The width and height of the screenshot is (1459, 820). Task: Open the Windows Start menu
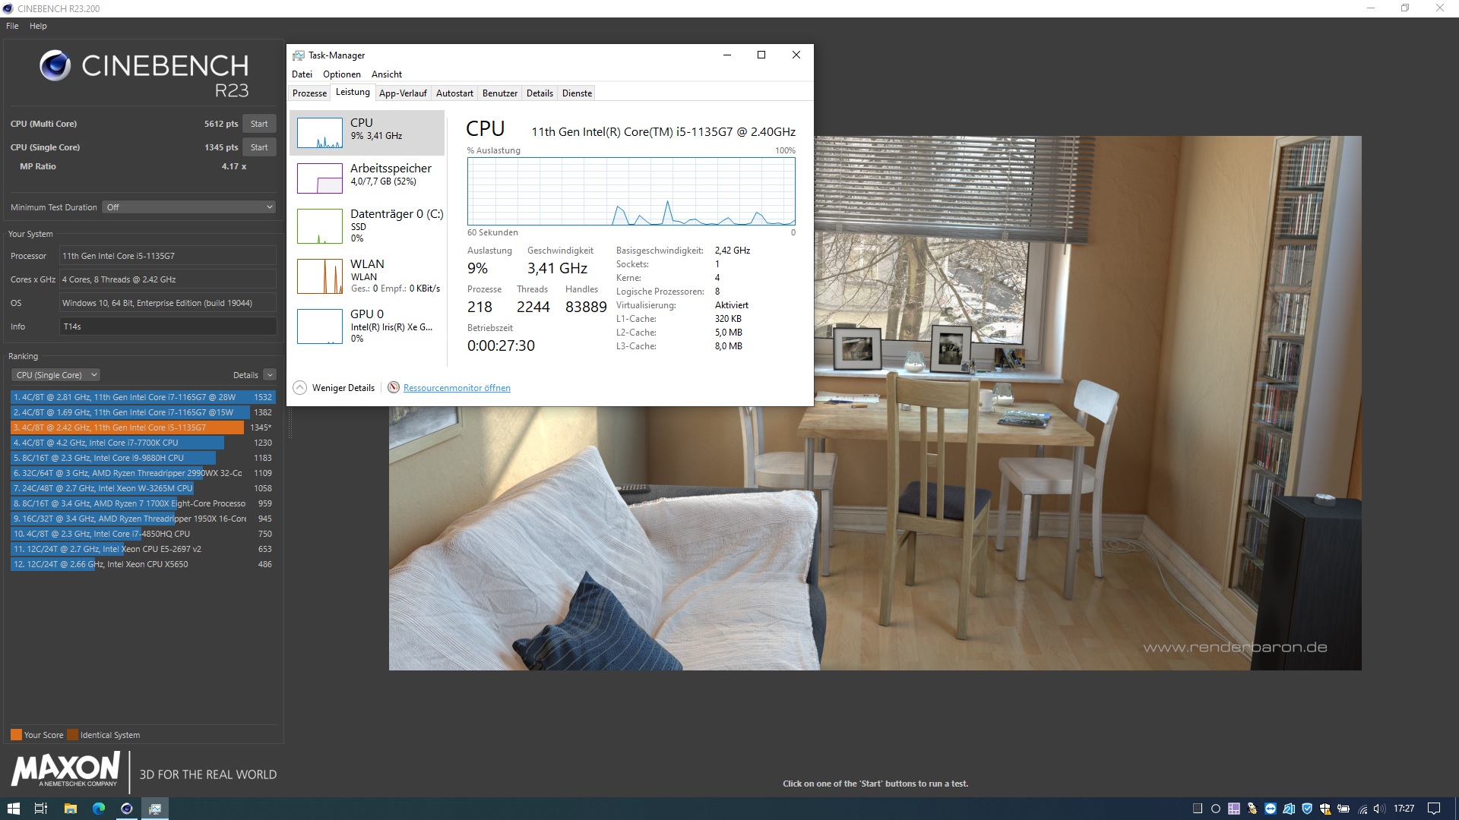(13, 809)
